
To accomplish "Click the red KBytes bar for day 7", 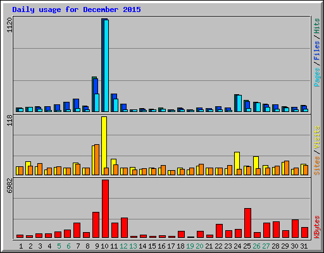I will pyautogui.click(x=77, y=230).
